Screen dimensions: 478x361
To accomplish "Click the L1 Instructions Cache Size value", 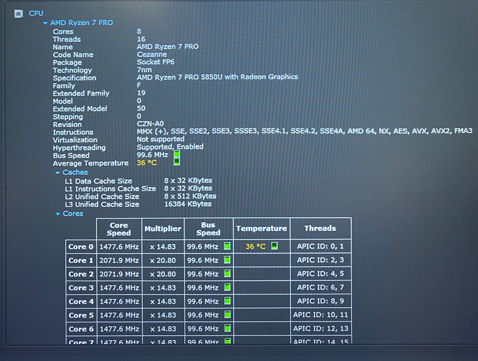I will point(188,188).
